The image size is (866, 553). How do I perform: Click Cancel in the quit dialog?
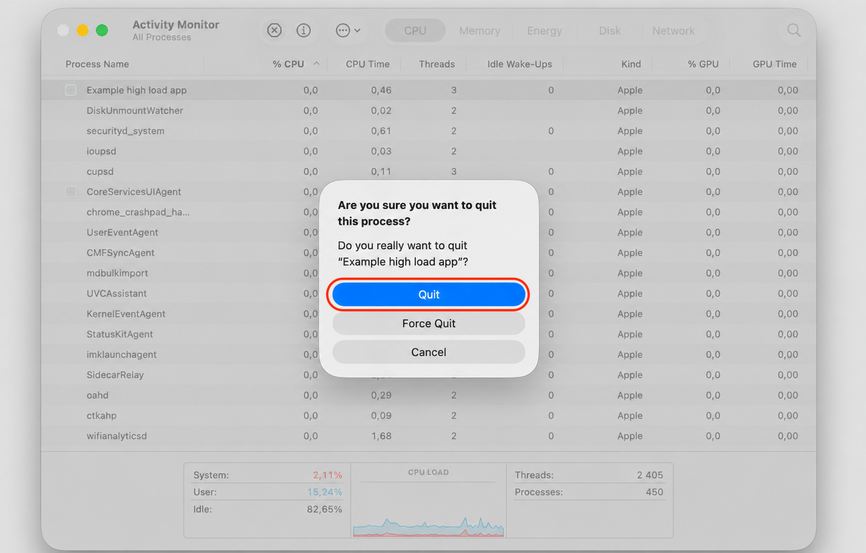click(429, 352)
